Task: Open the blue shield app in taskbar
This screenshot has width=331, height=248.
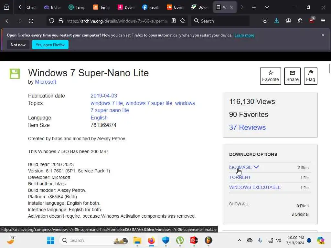Action: [x=166, y=240]
